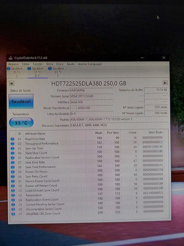Click status dot for Spin-Up Time
The image size is (184, 246).
tap(13, 148)
